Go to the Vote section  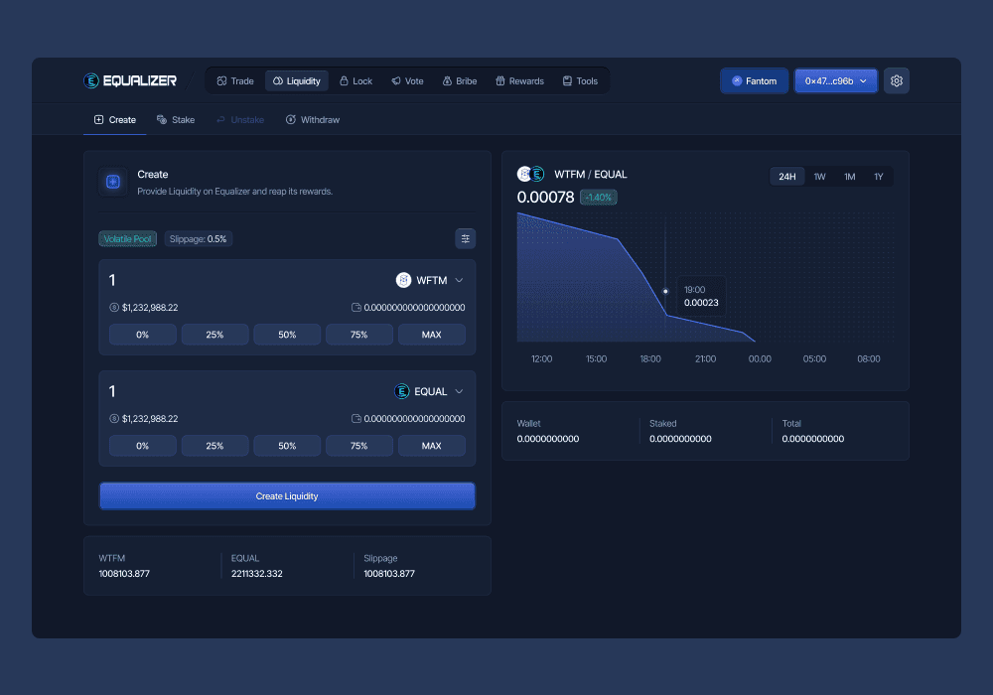pyautogui.click(x=407, y=81)
